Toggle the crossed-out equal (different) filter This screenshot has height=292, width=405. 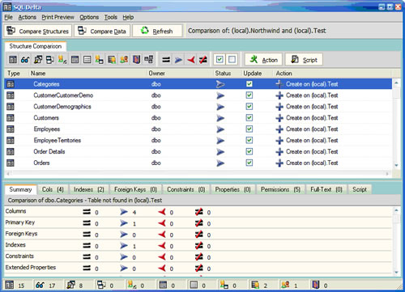pos(203,60)
